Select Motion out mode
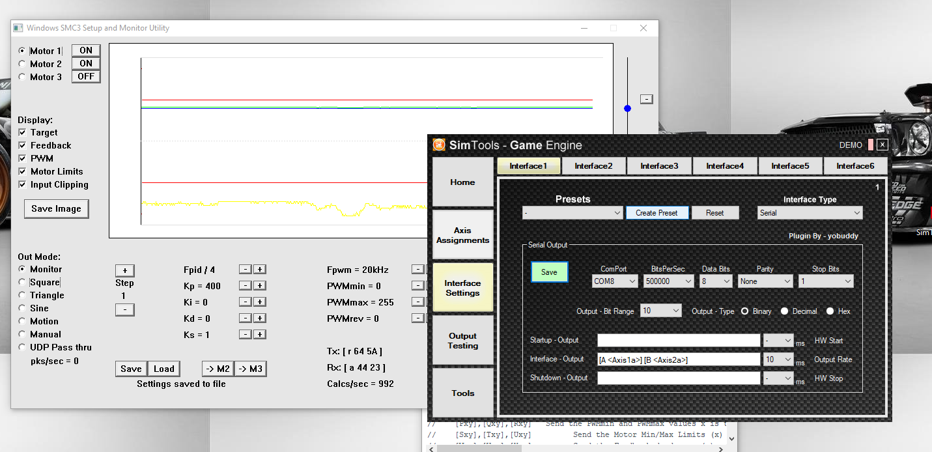 22,321
